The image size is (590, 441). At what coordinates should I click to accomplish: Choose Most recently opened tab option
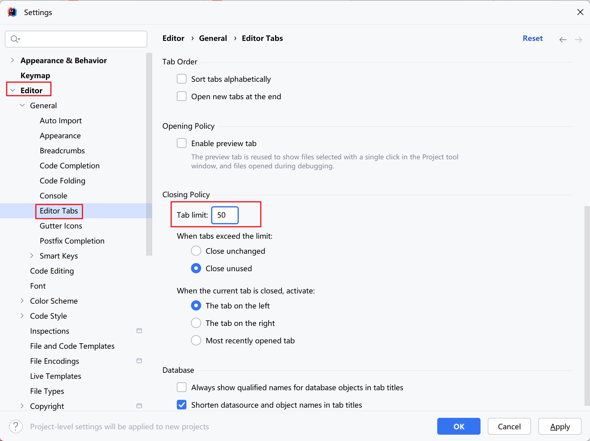coord(196,340)
